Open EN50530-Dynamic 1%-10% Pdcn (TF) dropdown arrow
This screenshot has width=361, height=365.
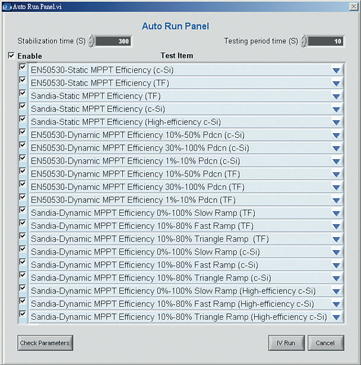coord(337,200)
